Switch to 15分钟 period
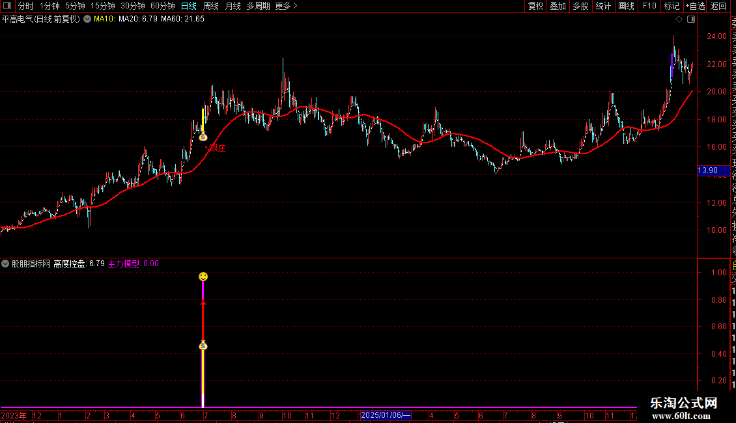This screenshot has height=423, width=736. click(103, 6)
